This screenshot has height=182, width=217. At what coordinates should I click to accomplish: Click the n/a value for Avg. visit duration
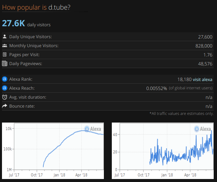[x=209, y=97]
